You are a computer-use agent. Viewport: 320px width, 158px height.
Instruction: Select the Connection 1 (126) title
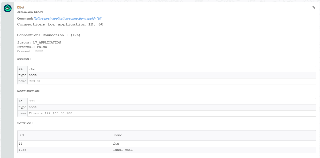[x=49, y=35]
